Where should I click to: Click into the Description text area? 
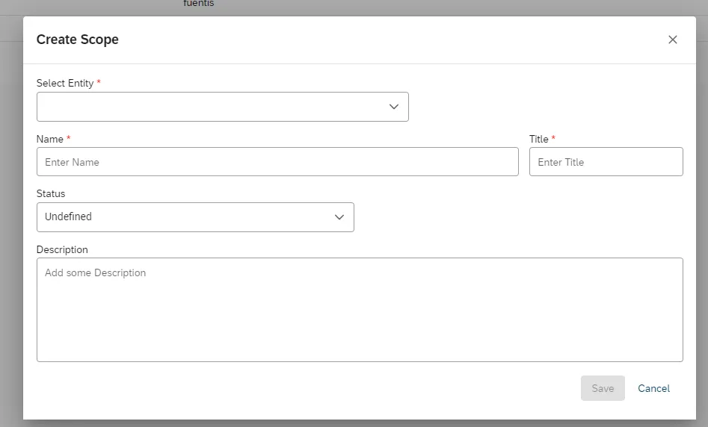coord(360,310)
